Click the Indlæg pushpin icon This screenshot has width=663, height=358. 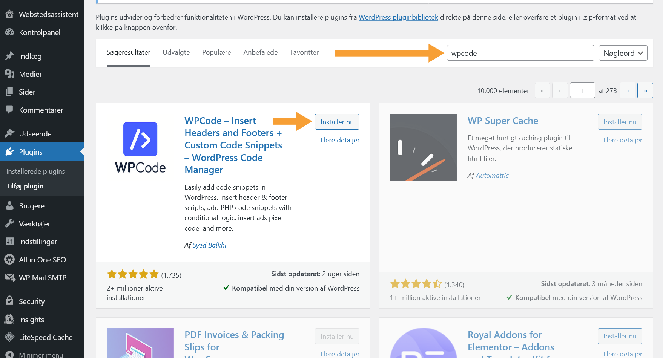9,56
